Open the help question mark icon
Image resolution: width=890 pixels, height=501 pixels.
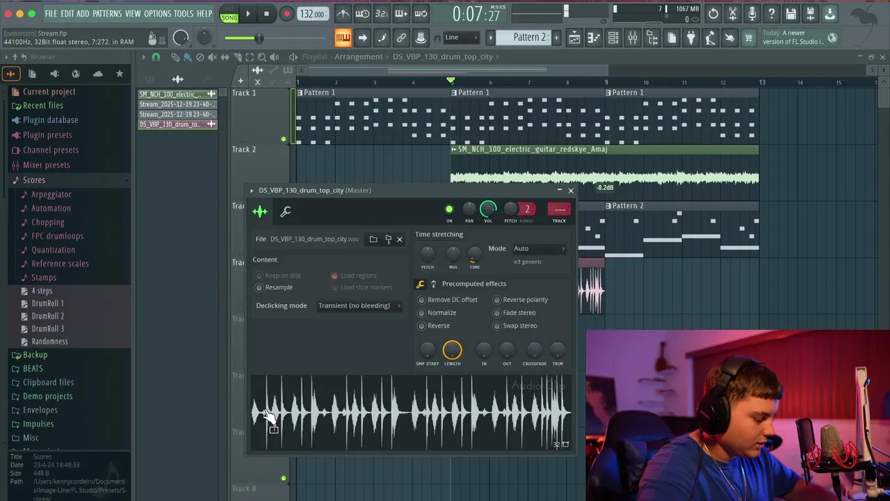click(x=772, y=13)
